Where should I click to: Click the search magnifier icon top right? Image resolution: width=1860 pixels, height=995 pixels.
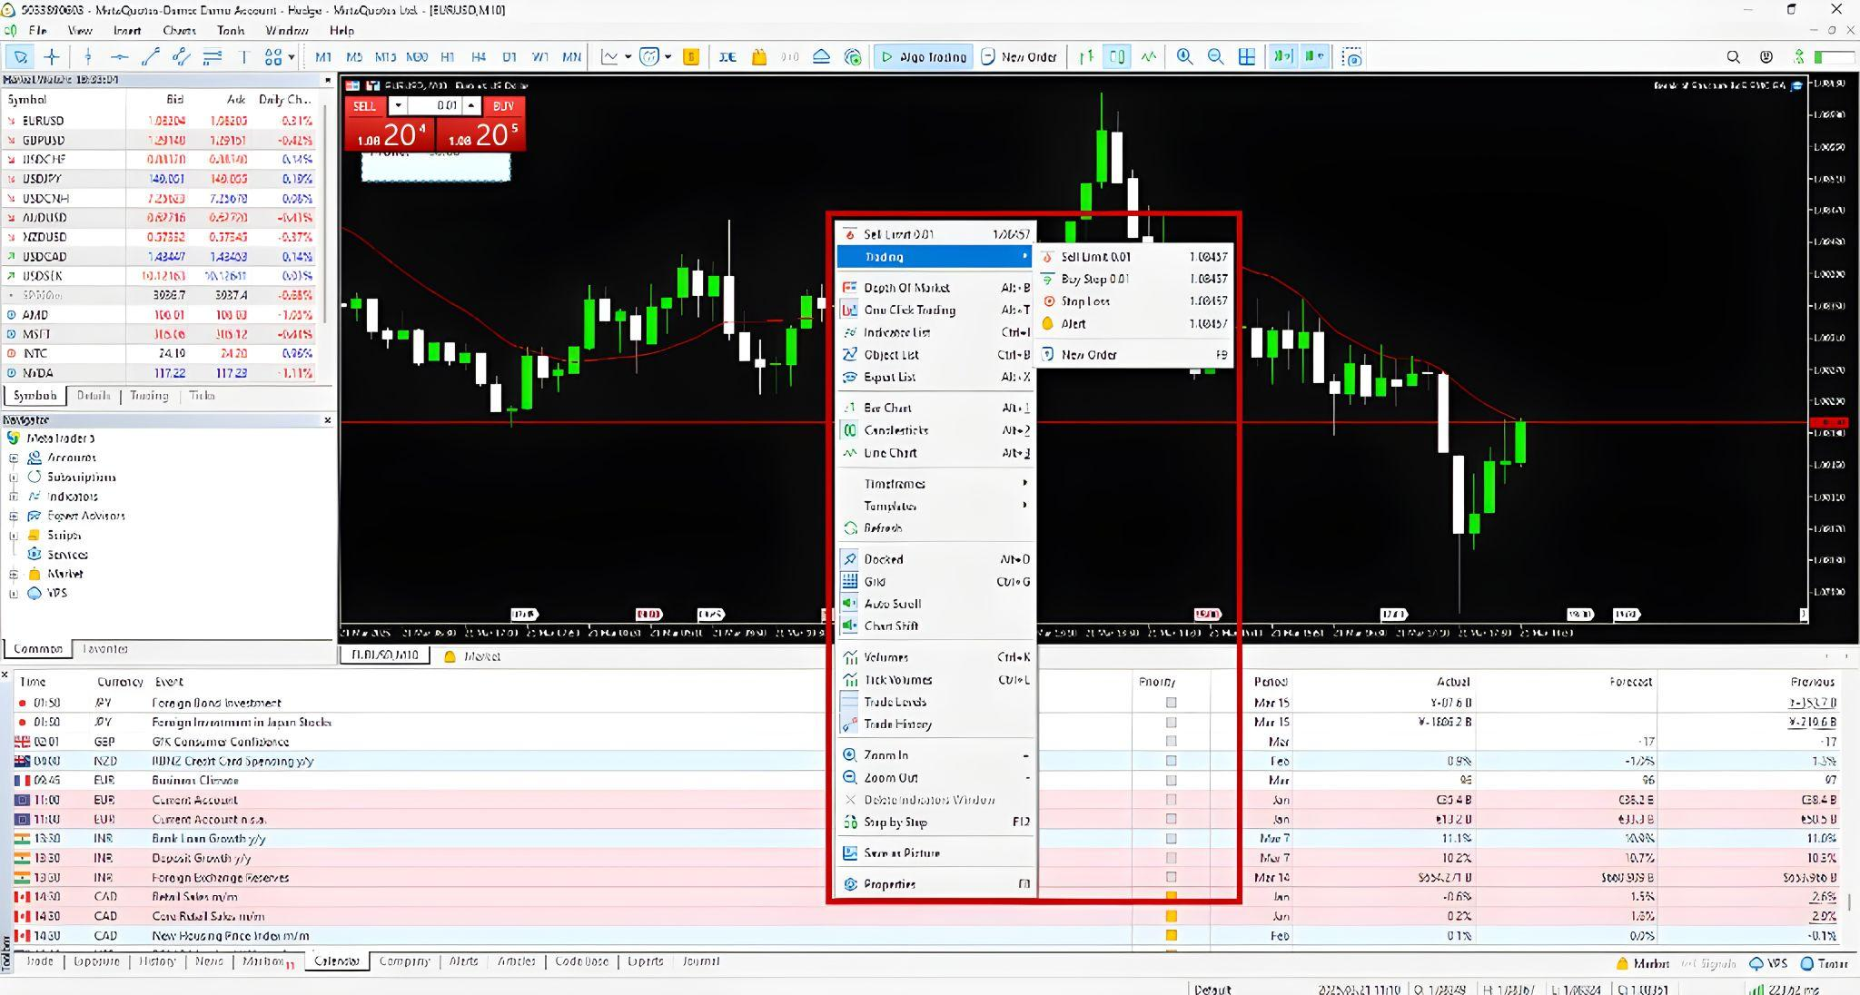1733,57
